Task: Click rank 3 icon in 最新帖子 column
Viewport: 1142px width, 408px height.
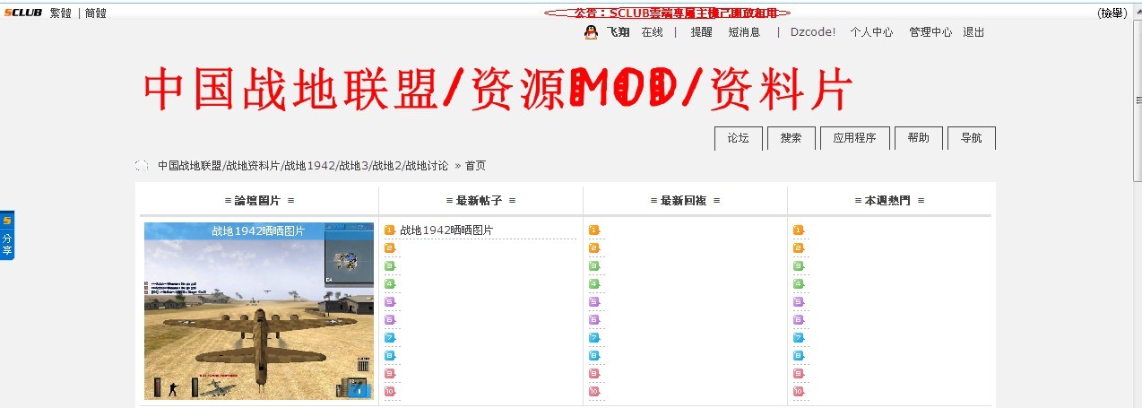Action: pos(390,266)
